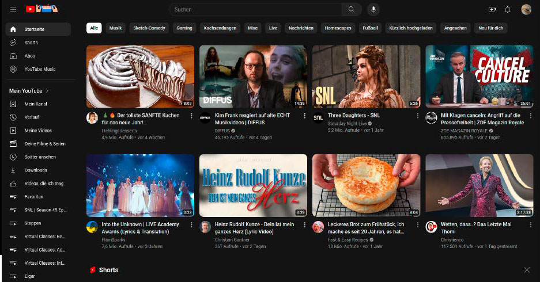Open the Fast & Easy Recipes avatar

coord(318,227)
